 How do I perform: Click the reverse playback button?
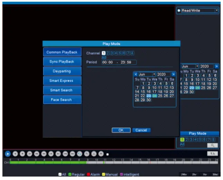click(x=15, y=154)
